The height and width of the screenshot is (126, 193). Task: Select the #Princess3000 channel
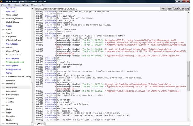tap(12, 15)
